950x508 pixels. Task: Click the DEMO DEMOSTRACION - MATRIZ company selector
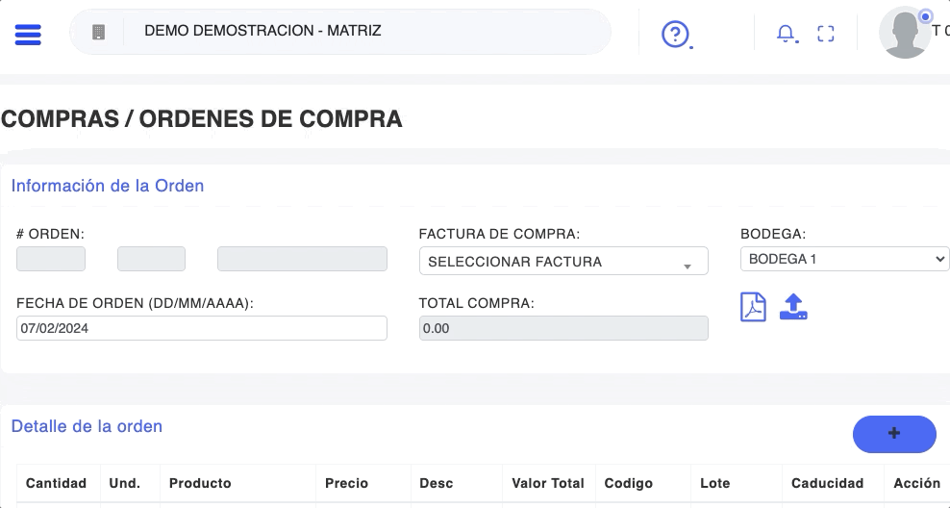pos(262,31)
